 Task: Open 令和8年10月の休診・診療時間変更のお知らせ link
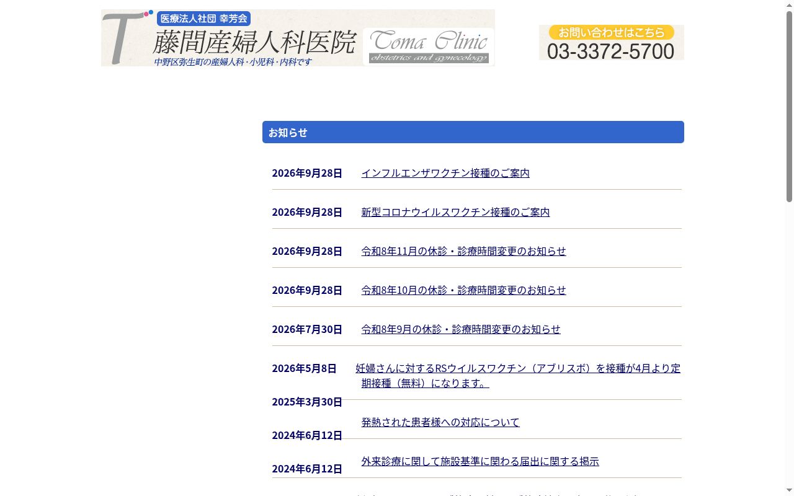click(x=463, y=290)
